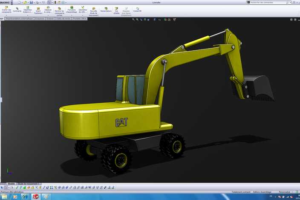Screen dimensions: 300x200
Task: Select the Modèle tab at bottom
Action: click(11, 184)
